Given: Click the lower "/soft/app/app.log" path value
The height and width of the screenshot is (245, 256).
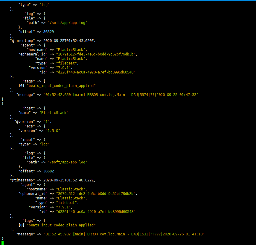Looking at the screenshot, I should [67, 162].
